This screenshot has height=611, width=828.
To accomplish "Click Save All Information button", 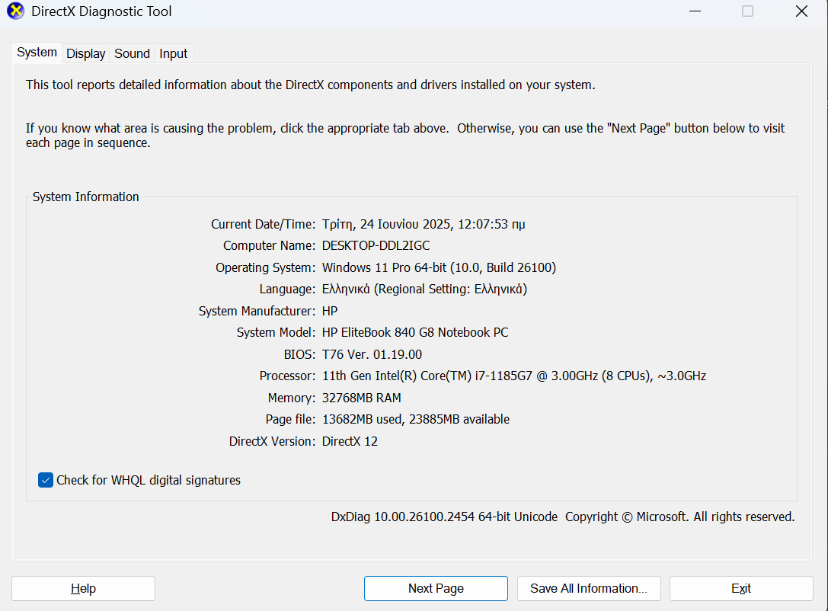I will click(589, 588).
